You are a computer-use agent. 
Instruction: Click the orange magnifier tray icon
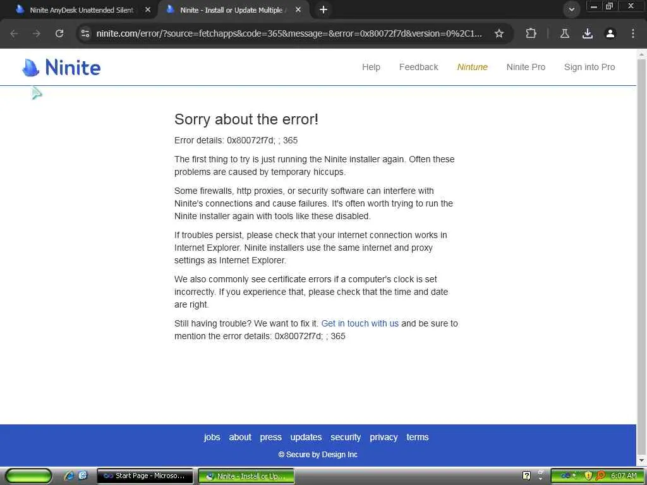[600, 476]
